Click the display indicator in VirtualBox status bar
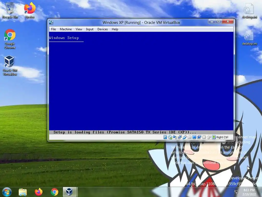The width and height of the screenshot is (262, 197). tap(194, 137)
